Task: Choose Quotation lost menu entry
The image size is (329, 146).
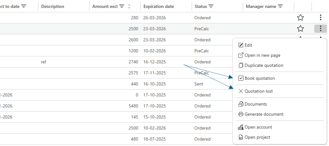Action: point(258,91)
